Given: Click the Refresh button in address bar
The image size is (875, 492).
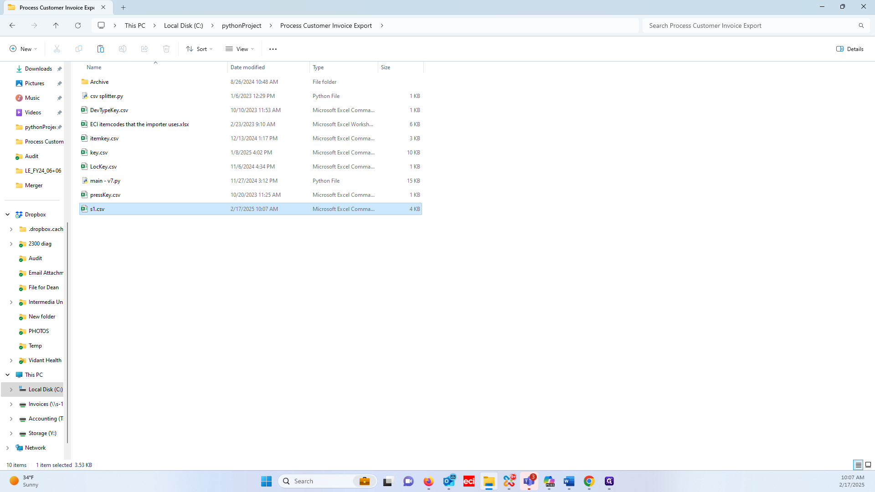Looking at the screenshot, I should tap(78, 26).
